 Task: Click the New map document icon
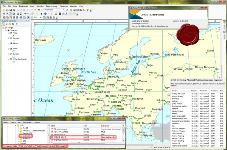[x=4, y=10]
